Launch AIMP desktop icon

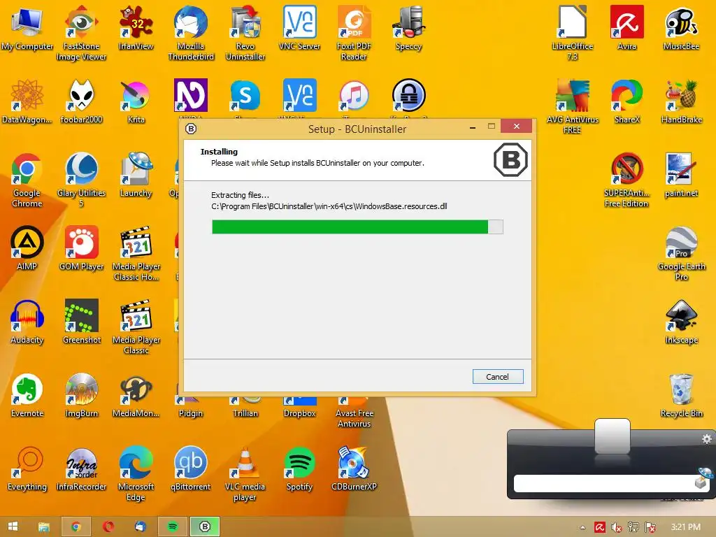tap(27, 249)
